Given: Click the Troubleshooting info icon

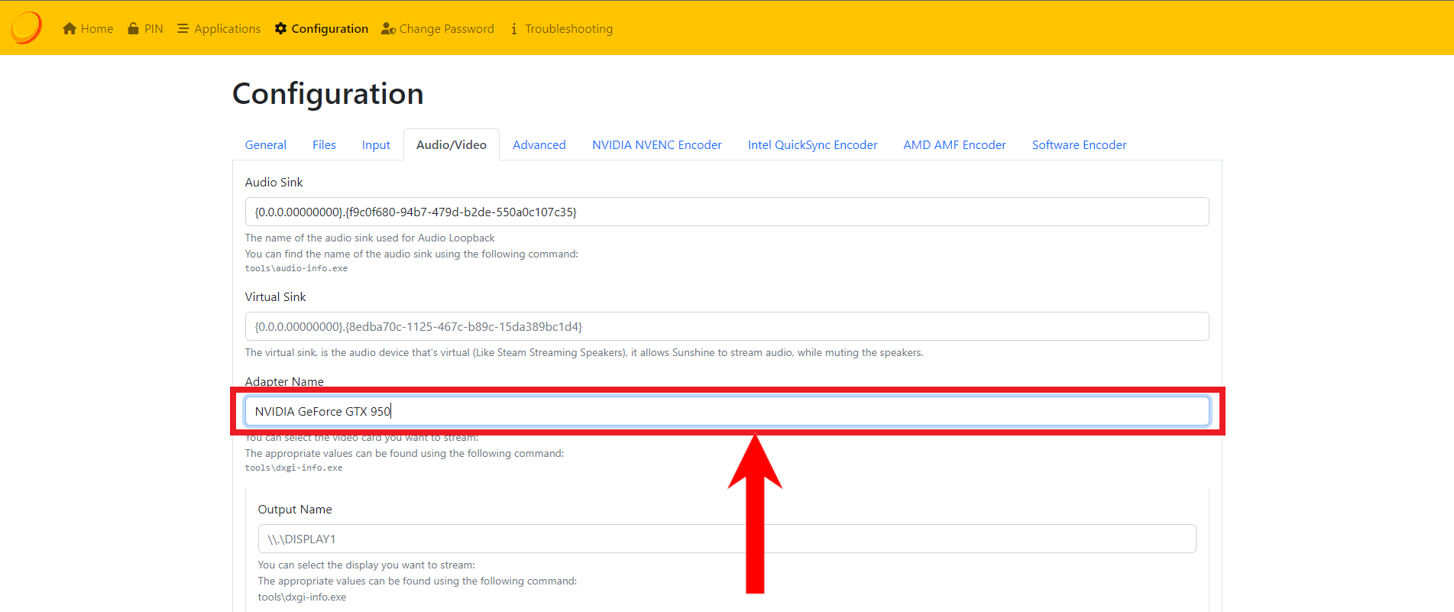Looking at the screenshot, I should tap(514, 29).
